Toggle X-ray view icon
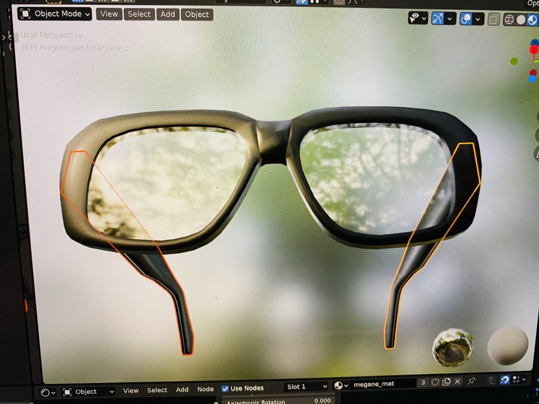The height and width of the screenshot is (404, 539). [x=493, y=20]
